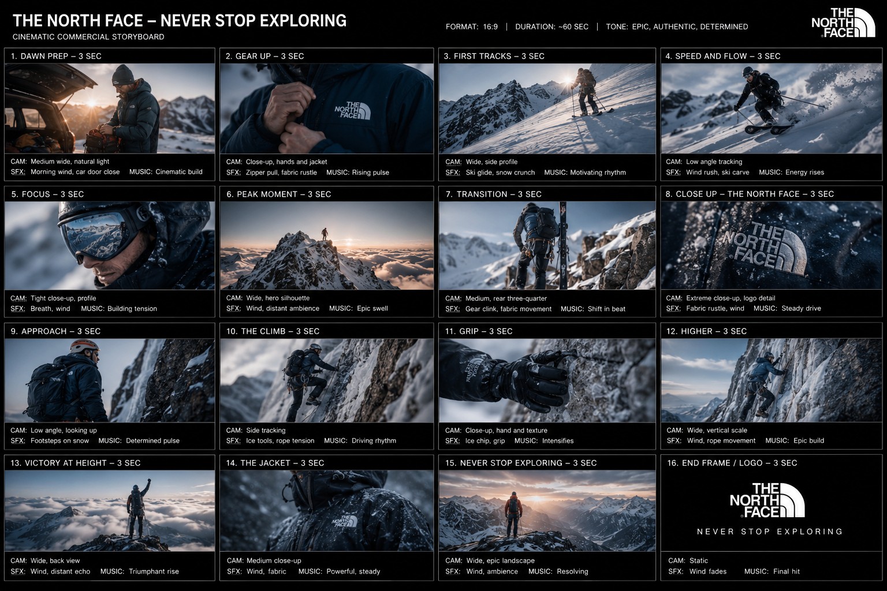This screenshot has height=591, width=887.
Task: Click the Grip glove close-up thumbnail
Action: (x=547, y=380)
